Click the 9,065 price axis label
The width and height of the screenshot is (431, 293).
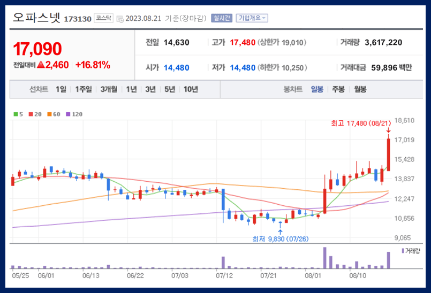(403, 238)
